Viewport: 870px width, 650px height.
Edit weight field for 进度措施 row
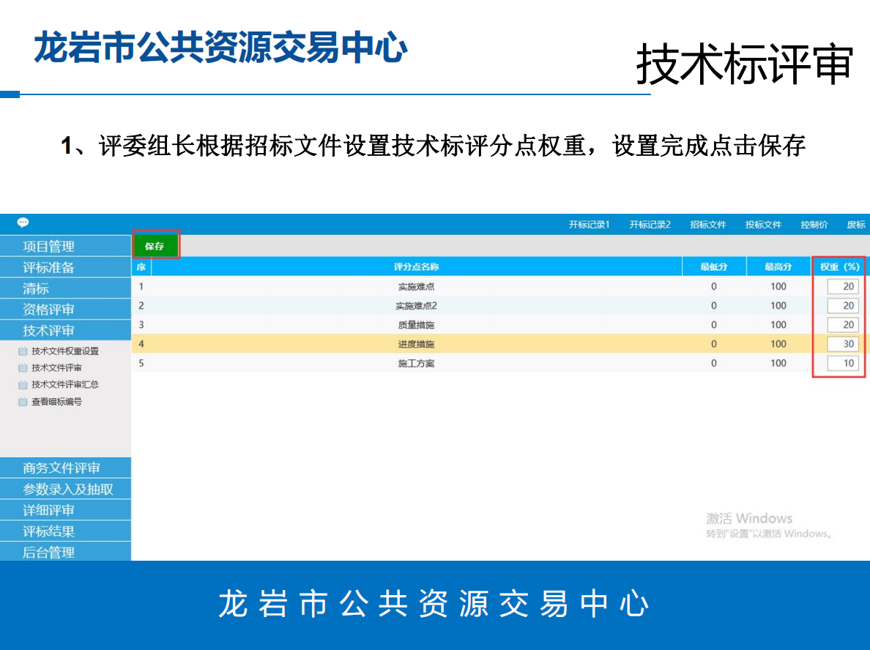point(843,344)
